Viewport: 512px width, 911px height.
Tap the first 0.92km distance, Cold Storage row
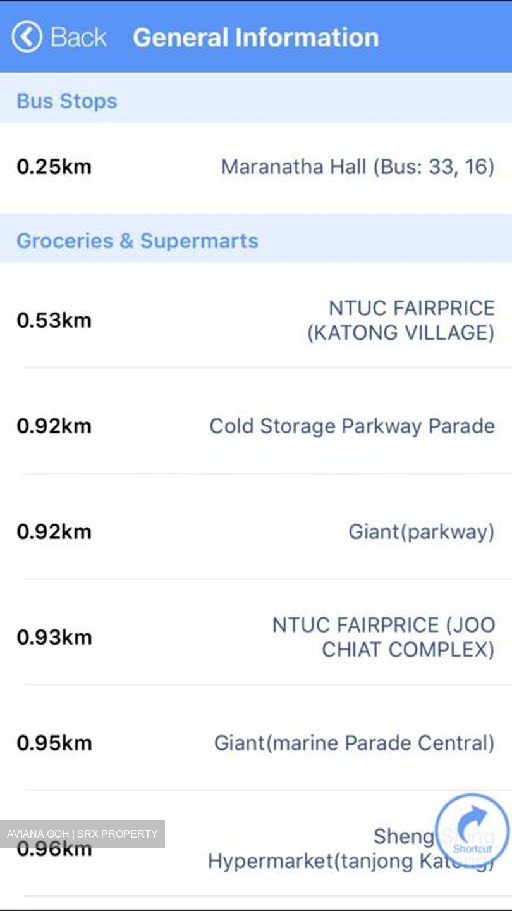tap(54, 426)
